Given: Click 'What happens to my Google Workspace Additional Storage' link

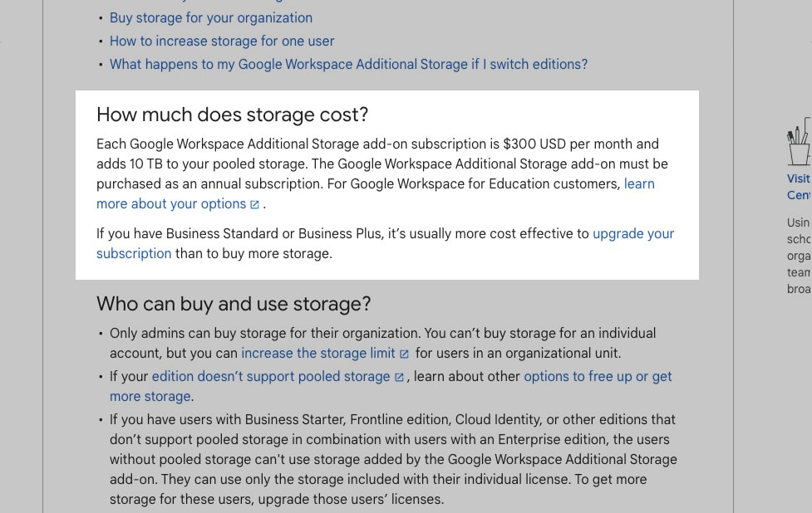Looking at the screenshot, I should point(348,64).
